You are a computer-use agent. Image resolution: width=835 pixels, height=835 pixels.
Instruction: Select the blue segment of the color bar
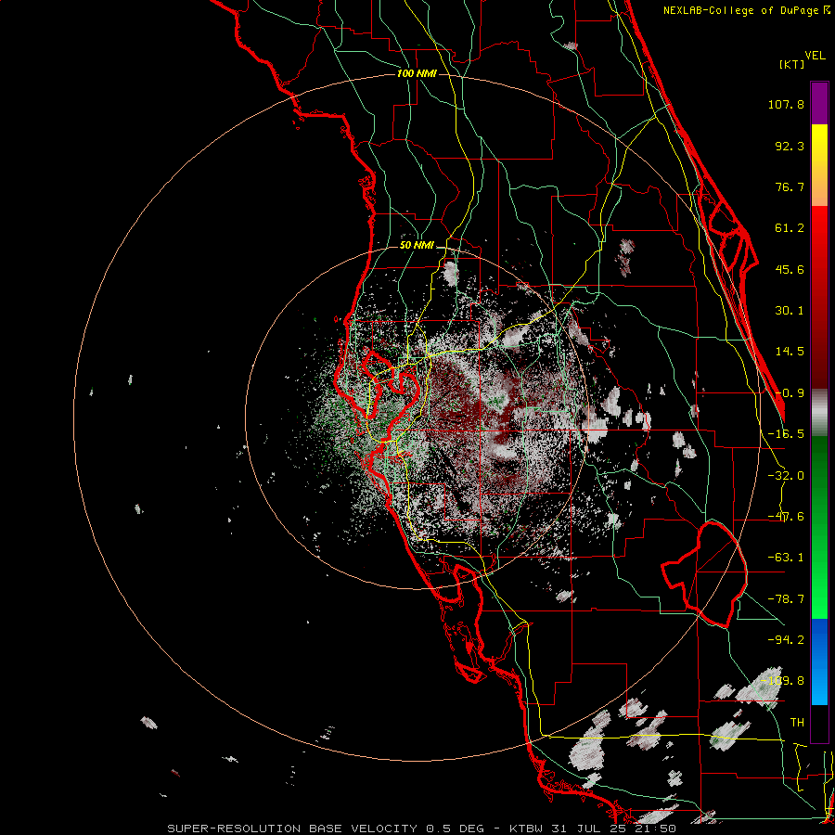coord(819,662)
